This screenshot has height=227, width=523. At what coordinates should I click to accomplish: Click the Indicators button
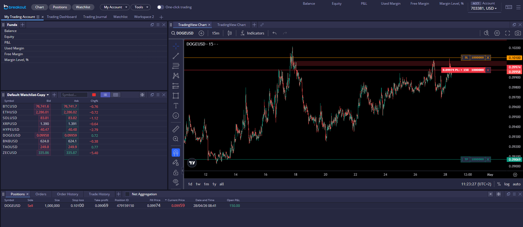[252, 33]
